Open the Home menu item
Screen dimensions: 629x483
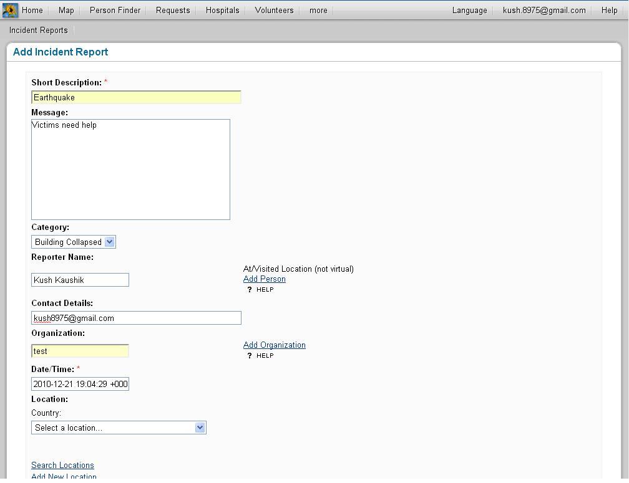pos(32,10)
